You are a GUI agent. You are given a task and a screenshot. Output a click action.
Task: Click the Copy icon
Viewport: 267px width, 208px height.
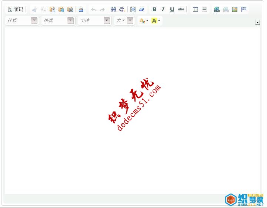44,9
